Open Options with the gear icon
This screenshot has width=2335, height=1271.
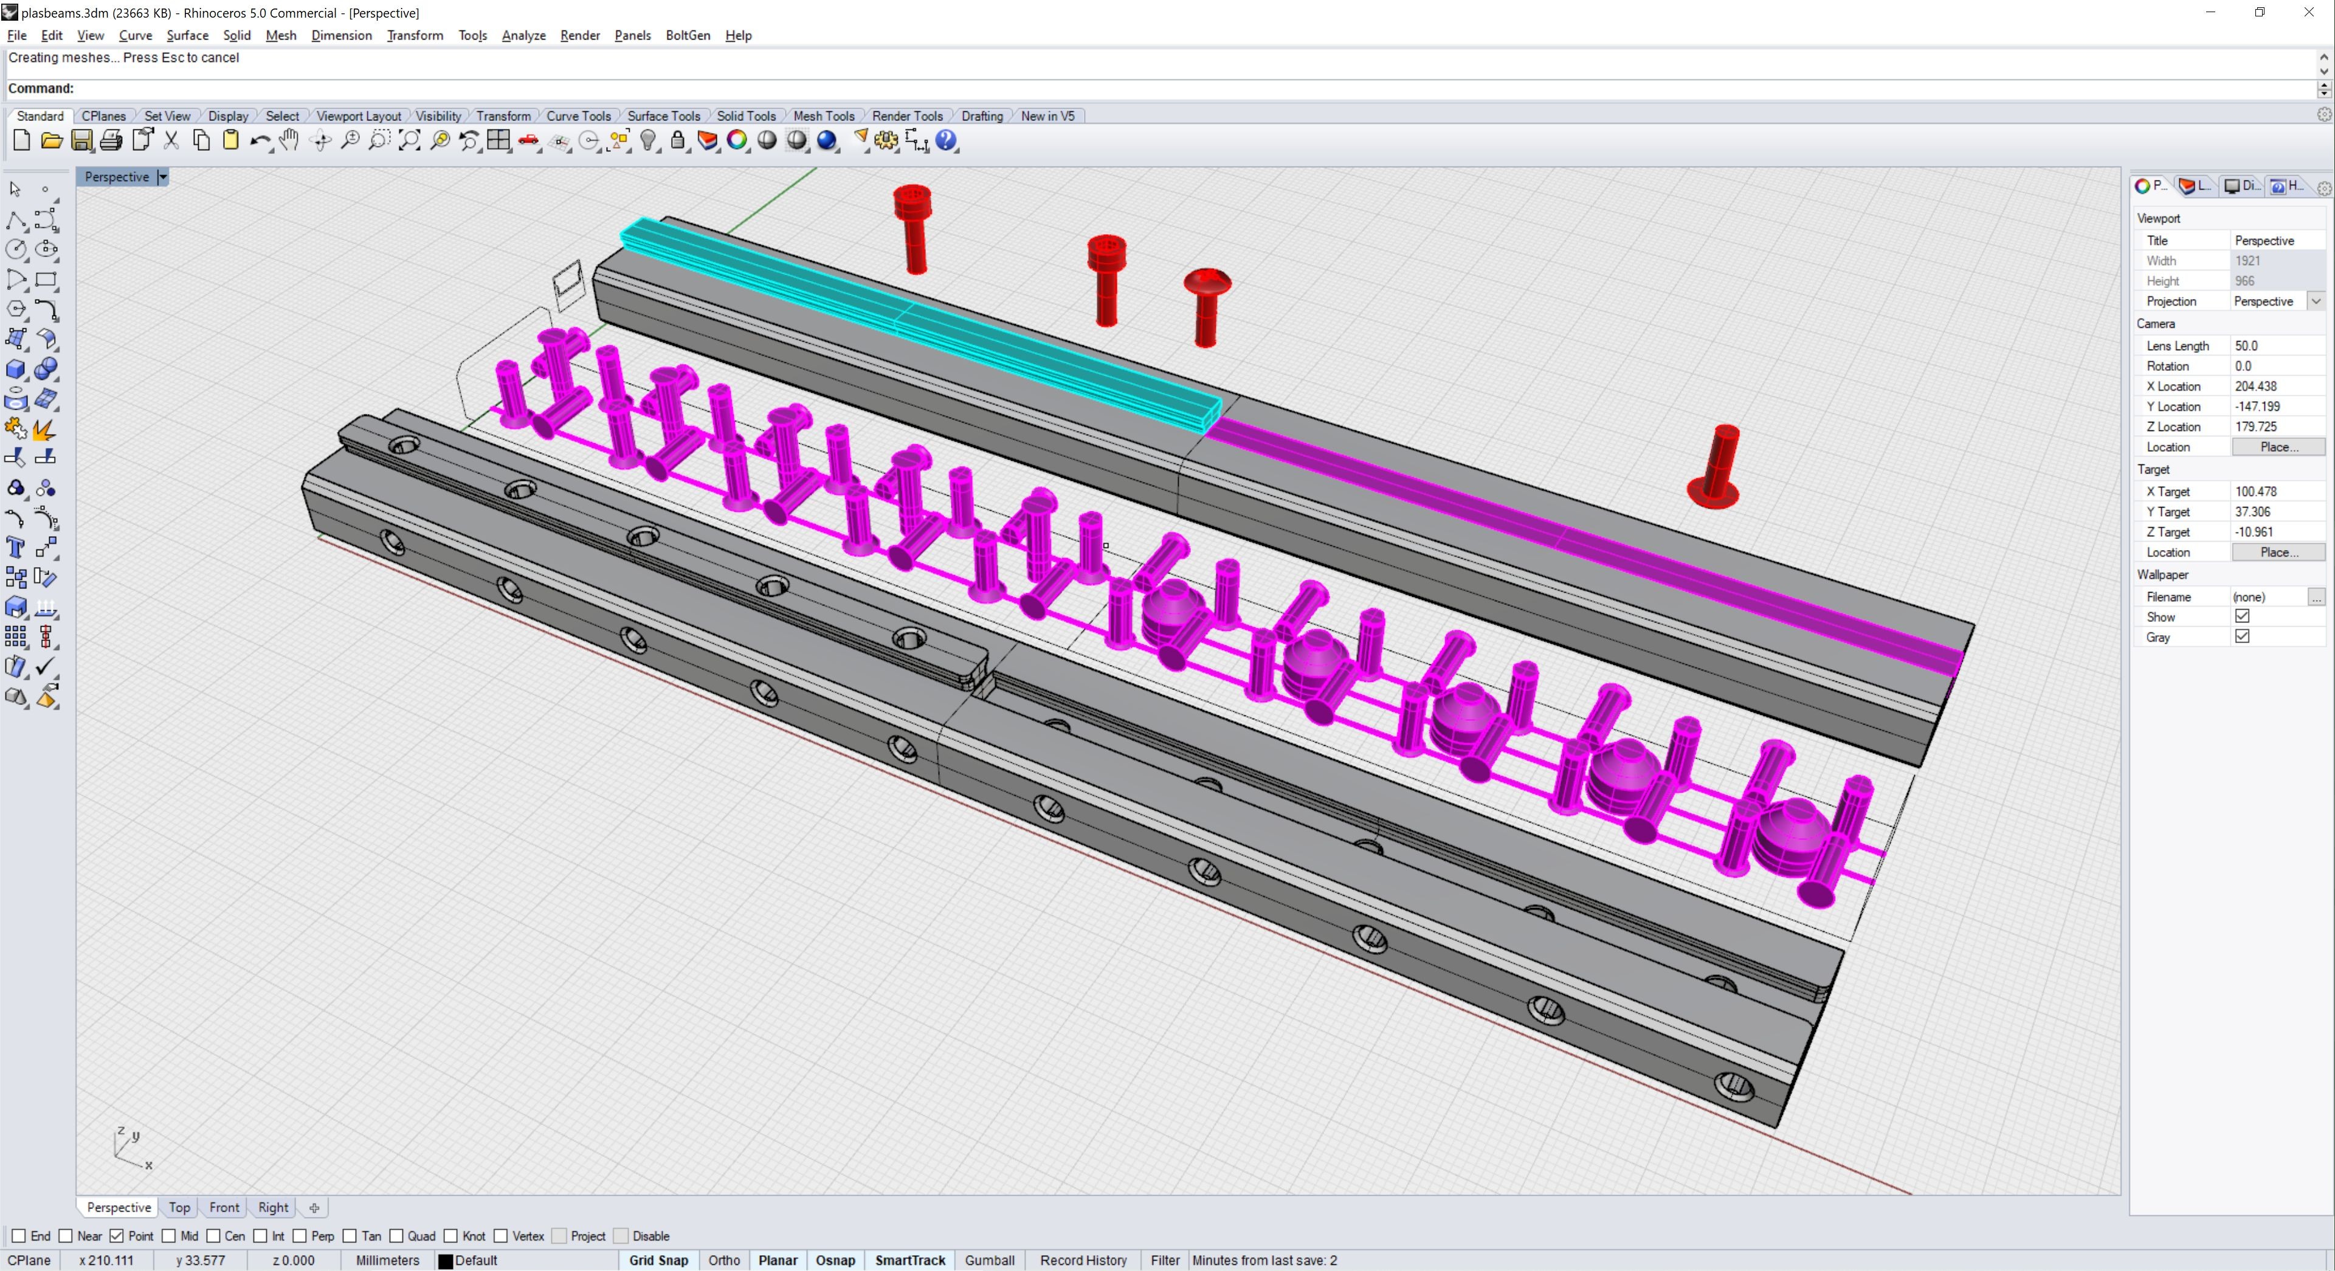pyautogui.click(x=886, y=140)
